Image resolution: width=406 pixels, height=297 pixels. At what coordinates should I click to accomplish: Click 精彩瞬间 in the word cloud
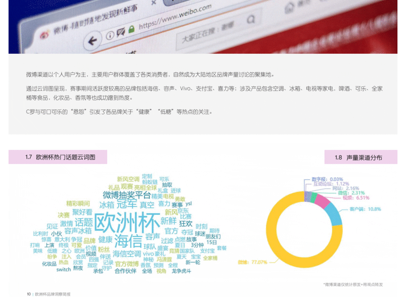click(78, 204)
